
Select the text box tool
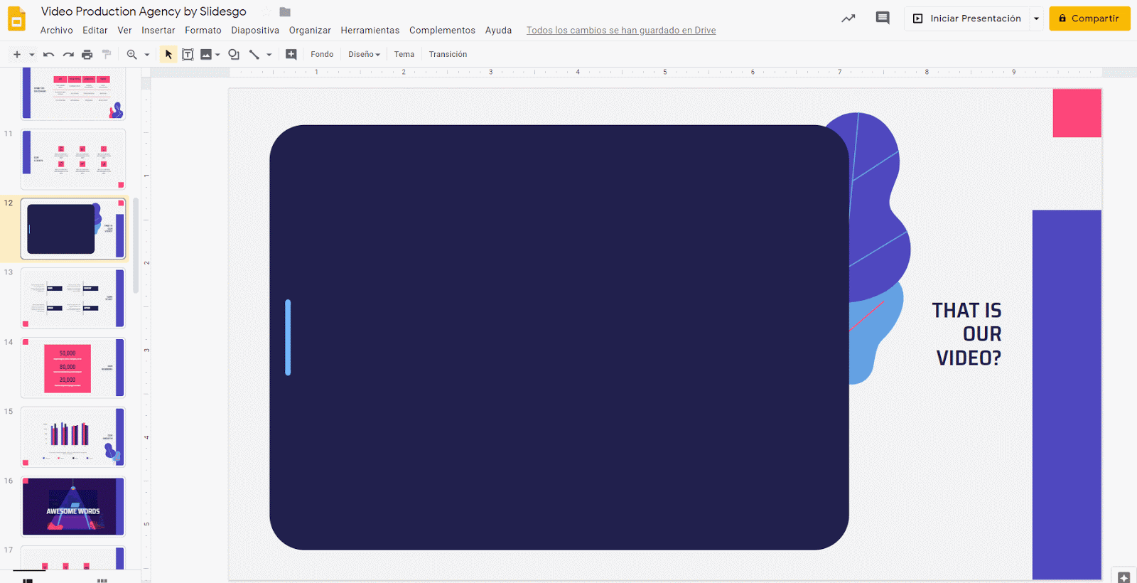click(x=188, y=54)
